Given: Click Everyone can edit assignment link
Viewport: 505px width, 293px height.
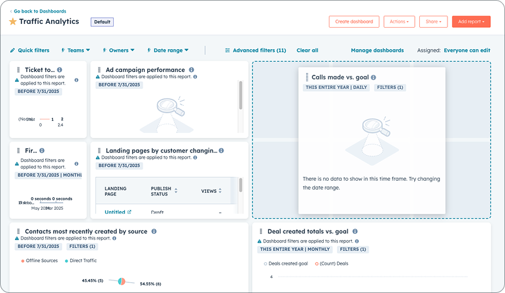Looking at the screenshot, I should point(467,50).
